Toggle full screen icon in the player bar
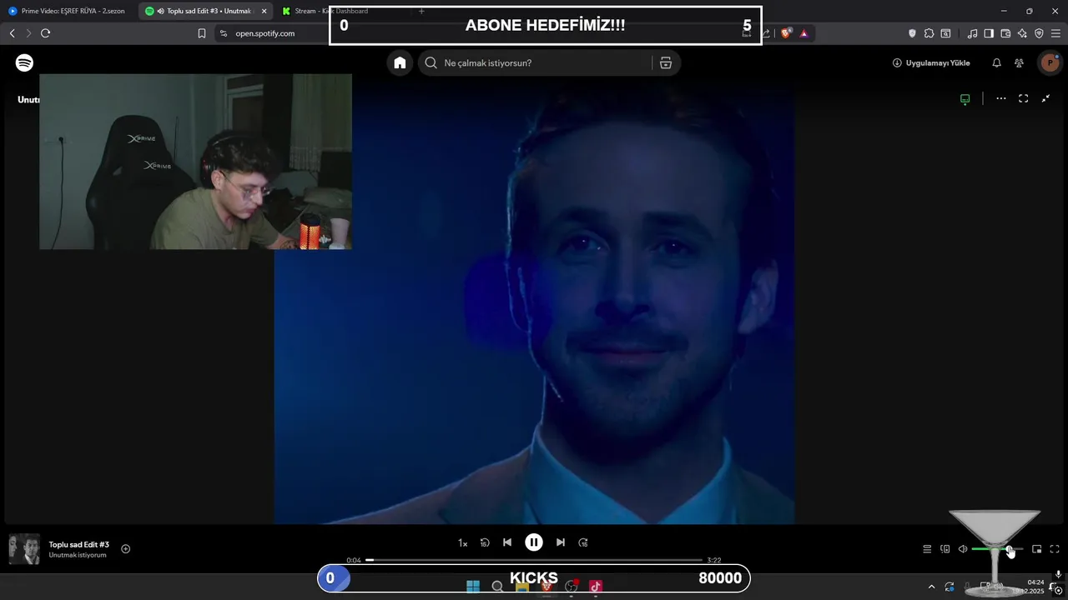 [1055, 549]
